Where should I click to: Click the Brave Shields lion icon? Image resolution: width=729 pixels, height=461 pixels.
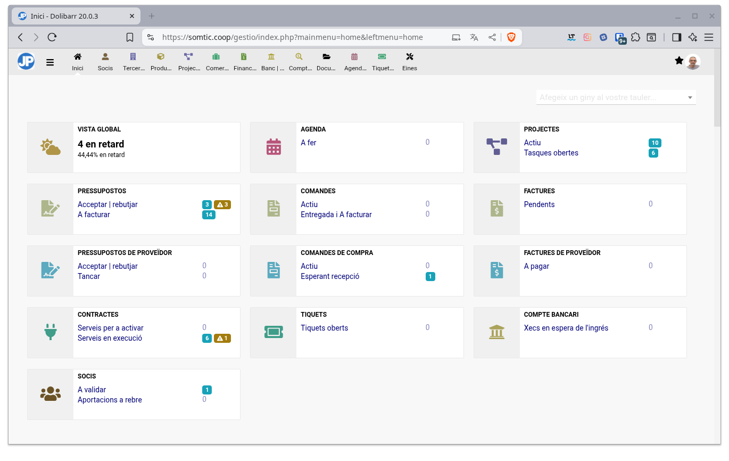tap(511, 37)
